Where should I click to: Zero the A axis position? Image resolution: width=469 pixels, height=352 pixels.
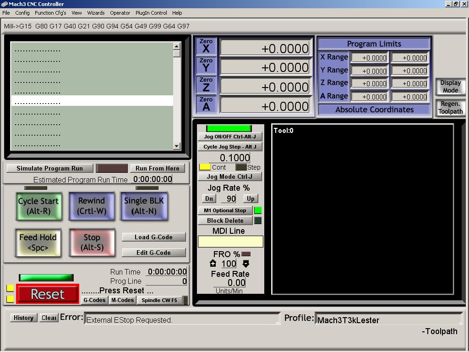pyautogui.click(x=206, y=104)
